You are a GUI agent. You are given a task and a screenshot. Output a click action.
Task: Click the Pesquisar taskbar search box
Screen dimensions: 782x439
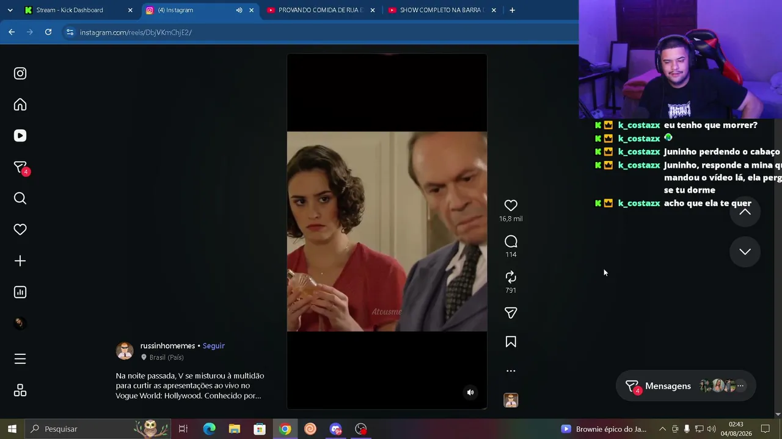tap(99, 429)
